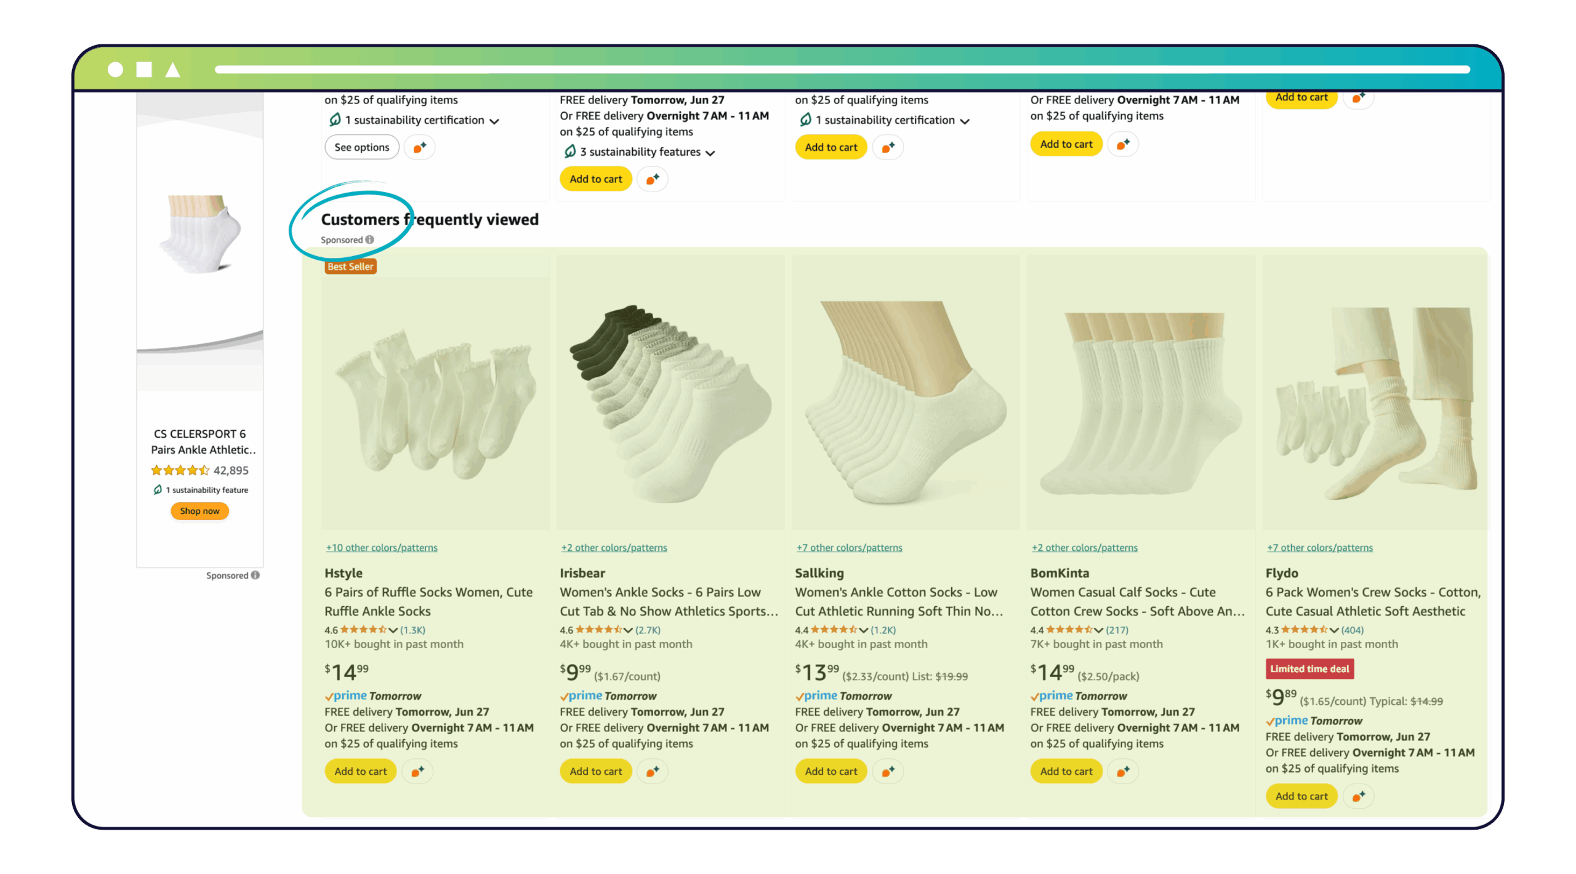Expand the star rating breakdown for Hstyle socks

coord(393,630)
